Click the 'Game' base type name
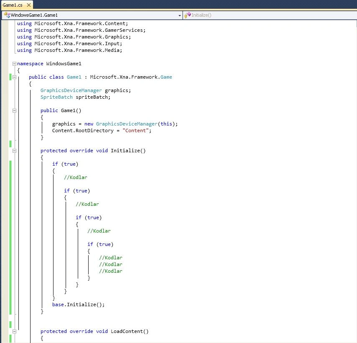This screenshot has width=357, height=343. (x=166, y=77)
